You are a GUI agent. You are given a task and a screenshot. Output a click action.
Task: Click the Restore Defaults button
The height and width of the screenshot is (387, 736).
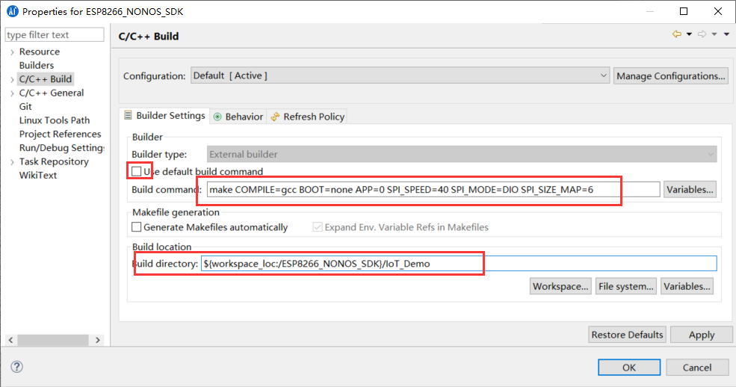tap(627, 335)
